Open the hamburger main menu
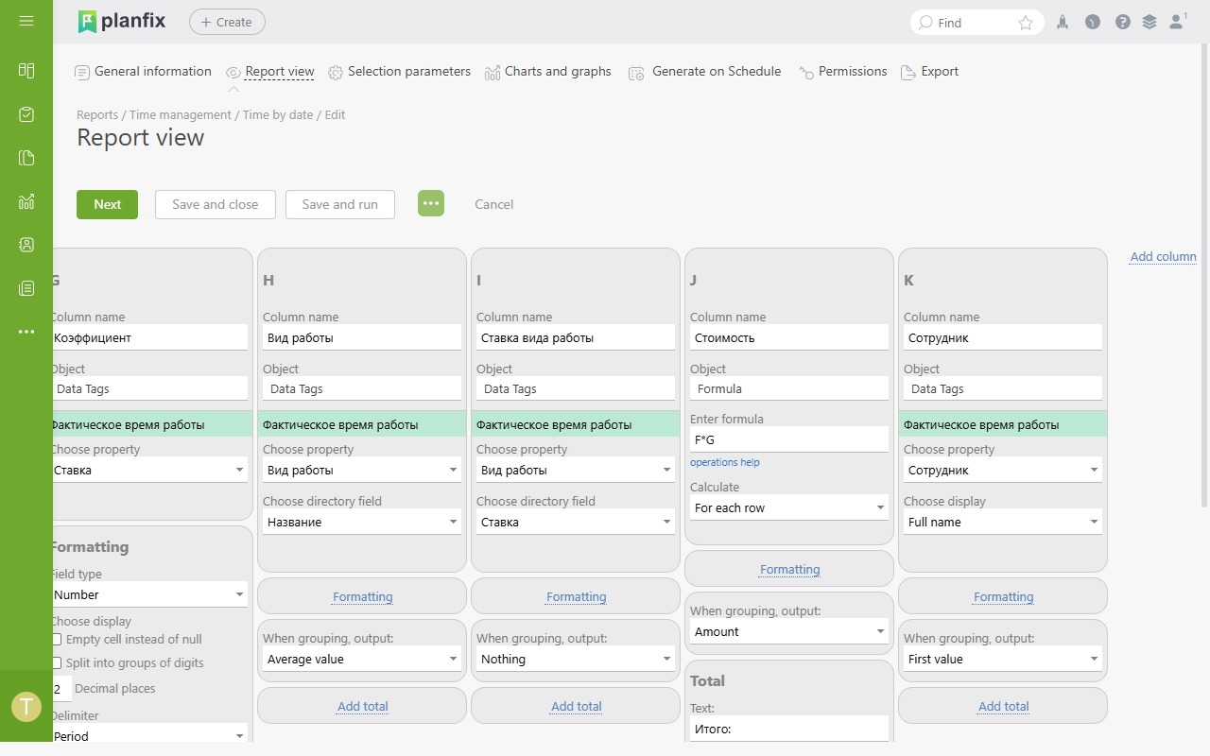The height and width of the screenshot is (756, 1210). tap(26, 21)
